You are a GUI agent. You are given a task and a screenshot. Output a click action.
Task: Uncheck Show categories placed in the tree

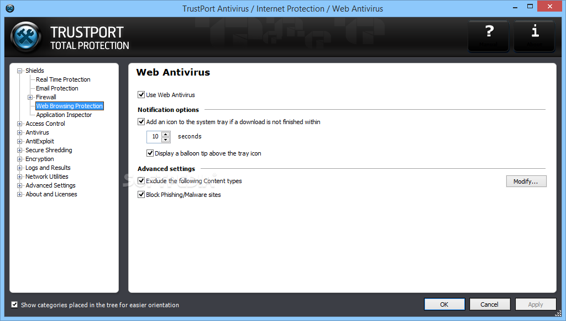(14, 305)
